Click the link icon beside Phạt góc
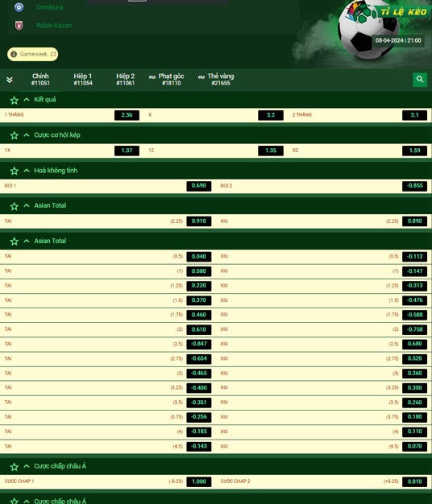Viewport: 432px width, 504px height. click(152, 77)
